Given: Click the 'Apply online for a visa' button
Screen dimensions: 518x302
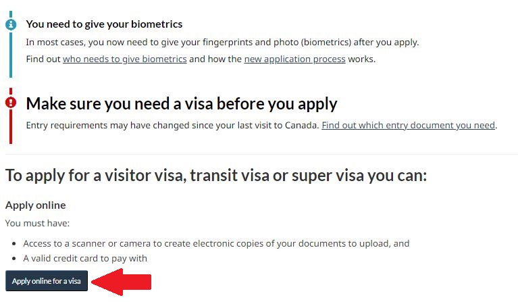Looking at the screenshot, I should point(47,281).
